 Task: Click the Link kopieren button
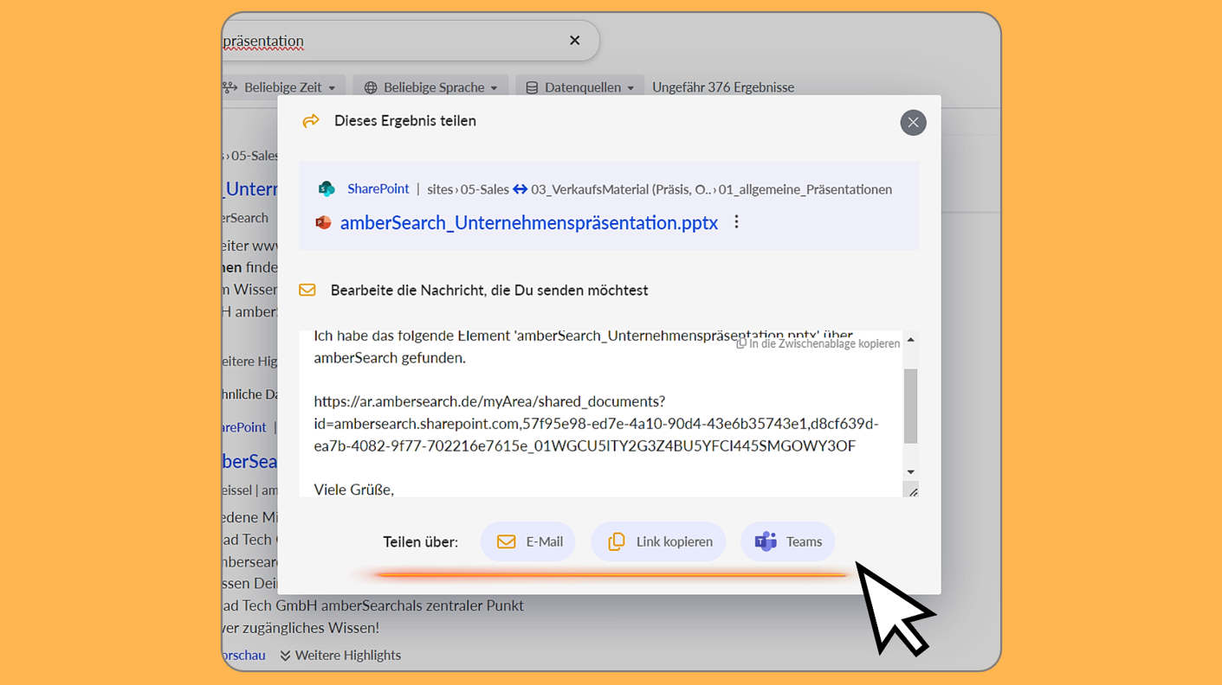658,542
